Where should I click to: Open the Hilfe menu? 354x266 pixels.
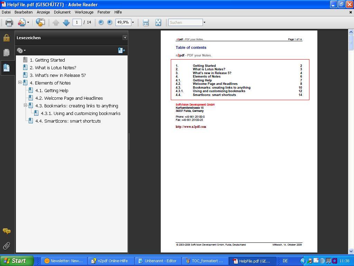click(x=118, y=12)
